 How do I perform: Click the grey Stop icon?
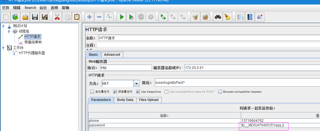click(141, 17)
